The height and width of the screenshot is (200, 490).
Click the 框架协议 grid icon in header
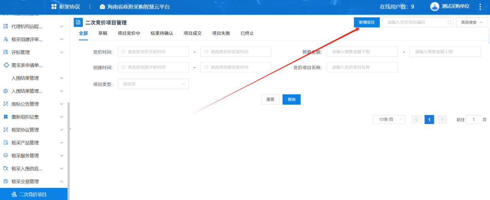tap(54, 7)
